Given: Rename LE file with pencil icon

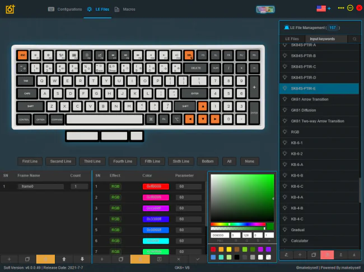Looking at the screenshot, I should (287, 255).
